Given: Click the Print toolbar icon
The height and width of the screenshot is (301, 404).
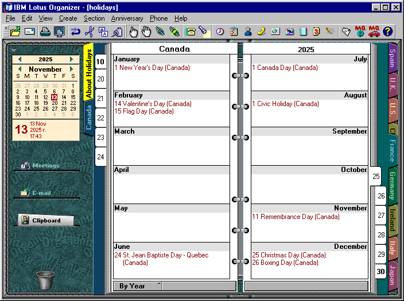Looking at the screenshot, I should [x=45, y=32].
